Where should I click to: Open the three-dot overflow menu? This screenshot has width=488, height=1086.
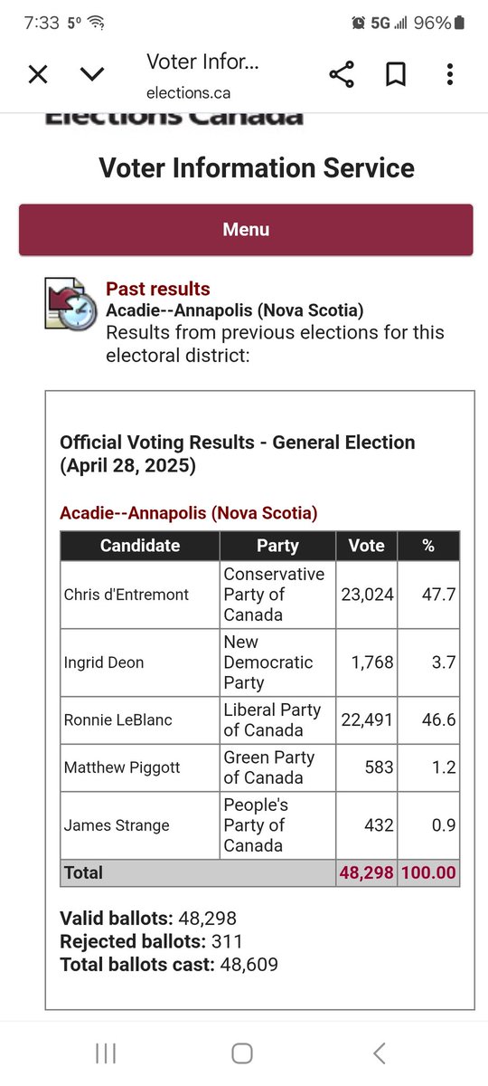click(x=449, y=74)
